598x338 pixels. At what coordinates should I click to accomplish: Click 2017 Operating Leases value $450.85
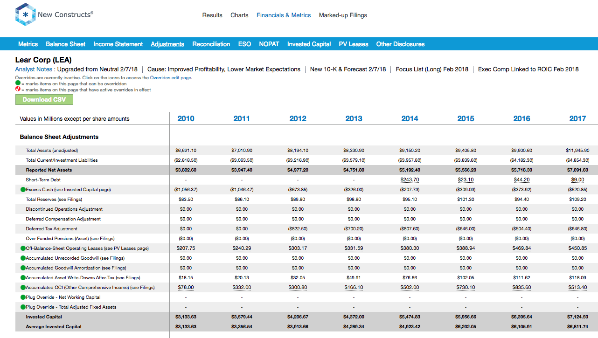pyautogui.click(x=577, y=248)
